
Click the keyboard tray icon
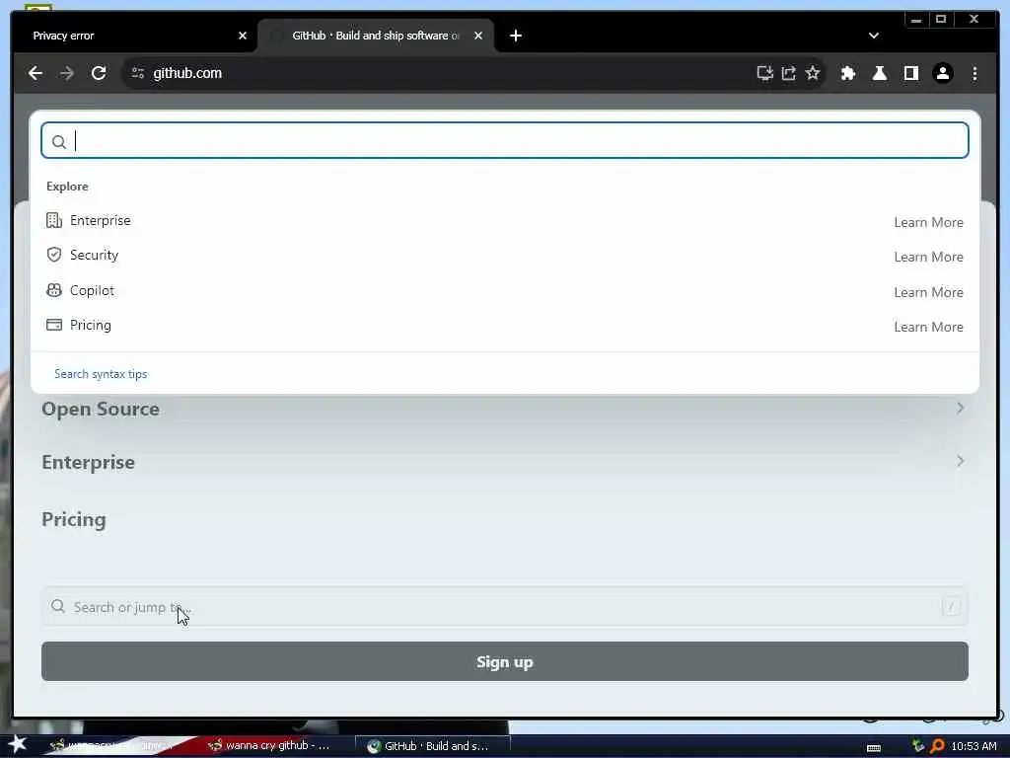click(x=874, y=747)
